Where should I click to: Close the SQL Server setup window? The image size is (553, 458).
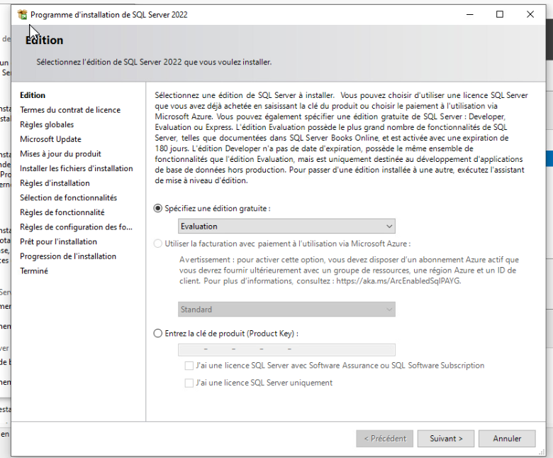click(x=530, y=14)
